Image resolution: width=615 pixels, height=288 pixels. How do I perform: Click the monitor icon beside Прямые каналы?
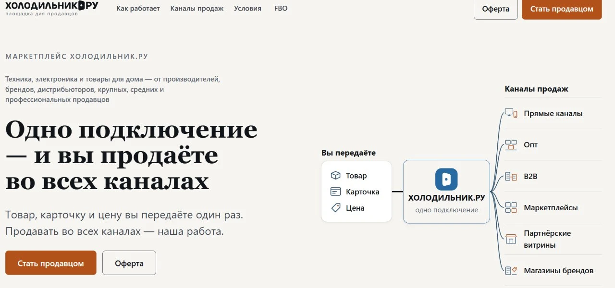511,113
